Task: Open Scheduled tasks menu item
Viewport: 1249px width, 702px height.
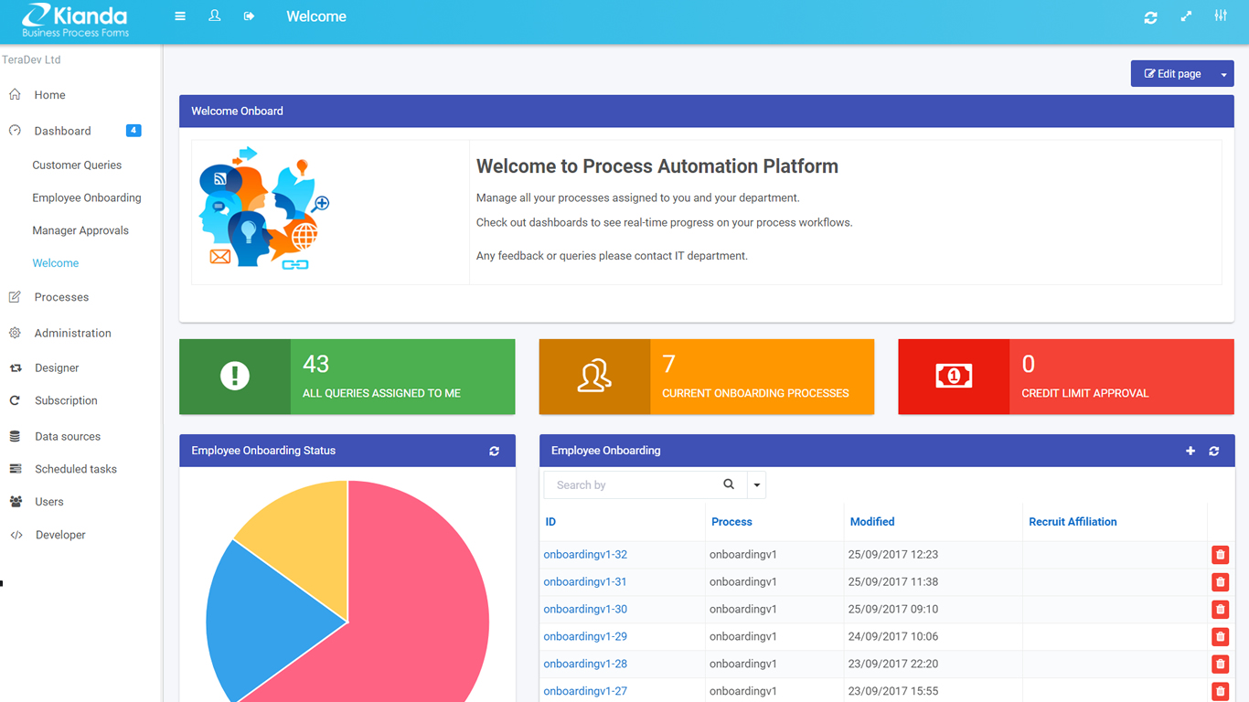Action: click(x=76, y=469)
